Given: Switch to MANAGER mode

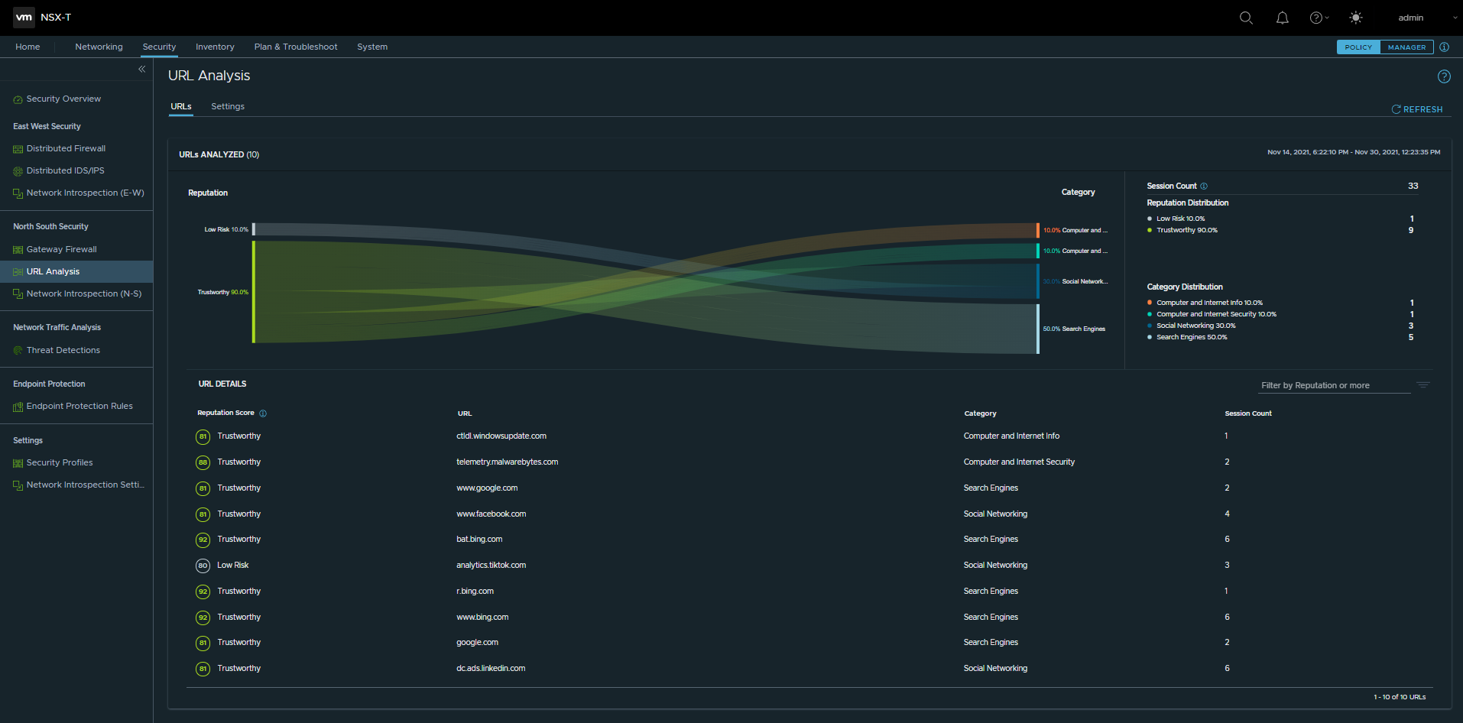Looking at the screenshot, I should 1406,47.
